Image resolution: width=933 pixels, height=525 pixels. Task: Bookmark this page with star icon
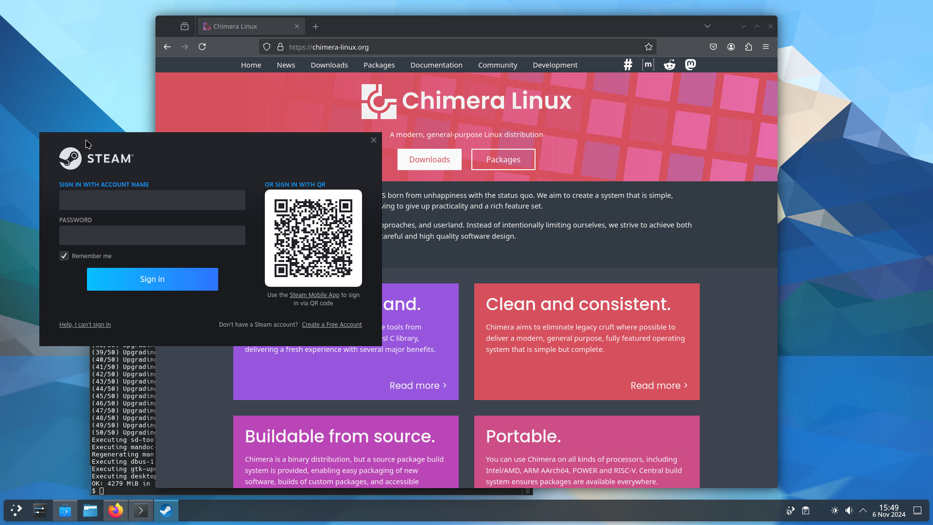coord(649,47)
